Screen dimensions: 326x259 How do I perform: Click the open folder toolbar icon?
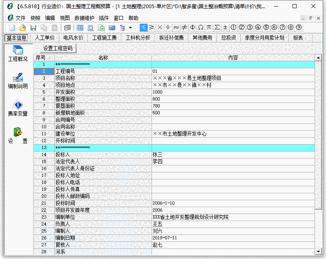23,28
